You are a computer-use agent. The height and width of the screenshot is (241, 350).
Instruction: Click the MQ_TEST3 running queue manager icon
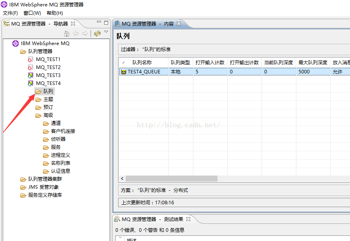(31, 75)
